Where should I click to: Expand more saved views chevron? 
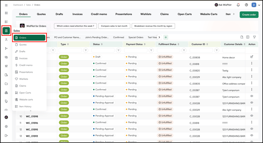click(159, 37)
